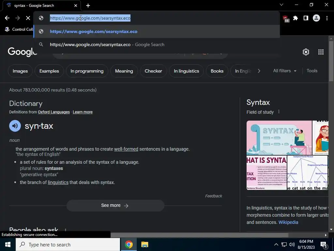Show more filter chips with the right arrow
The height and width of the screenshot is (251, 334).
coord(259,71)
